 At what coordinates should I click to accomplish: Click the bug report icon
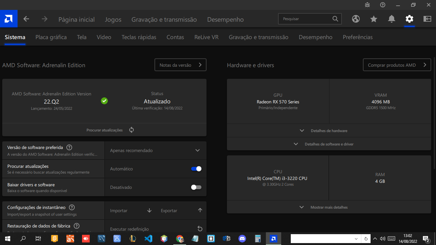coord(367,5)
